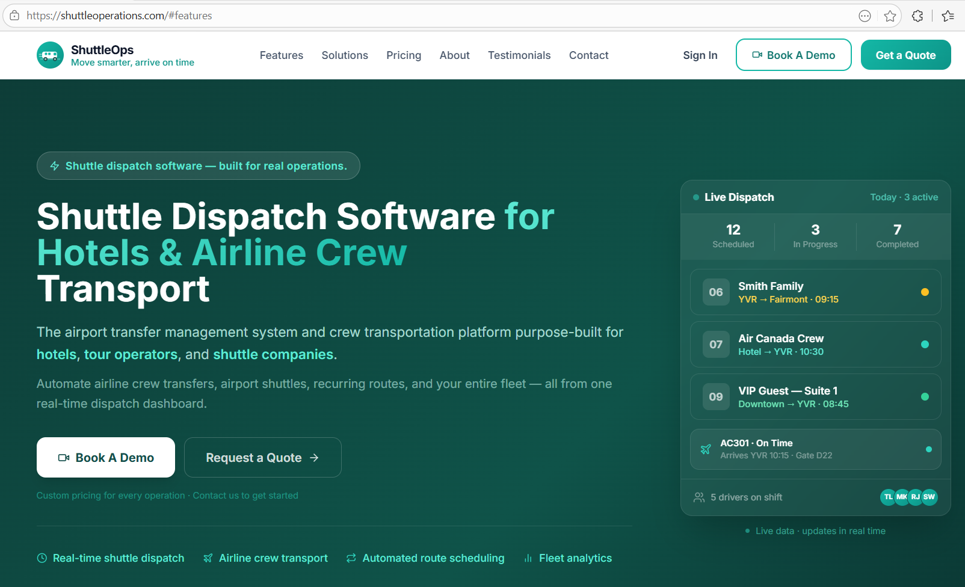Viewport: 965px width, 587px height.
Task: Go to the Pricing nav item
Action: [x=404, y=55]
